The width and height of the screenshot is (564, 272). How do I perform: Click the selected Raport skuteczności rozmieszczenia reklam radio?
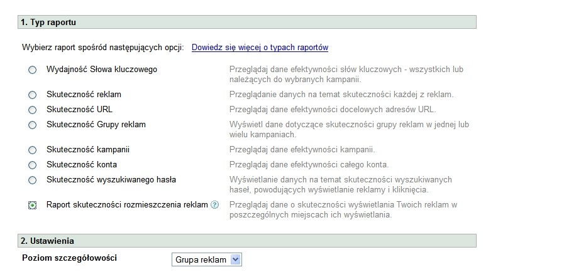click(32, 206)
